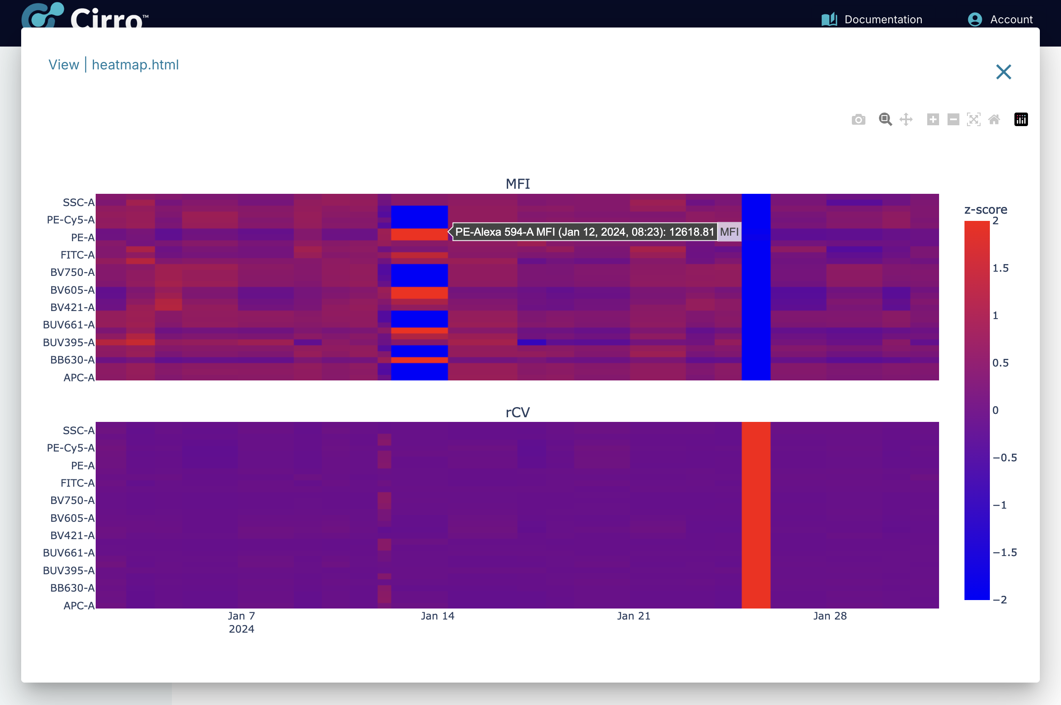1061x705 pixels.
Task: Click the BUV661-A label in MFI heatmap
Action: tap(69, 325)
